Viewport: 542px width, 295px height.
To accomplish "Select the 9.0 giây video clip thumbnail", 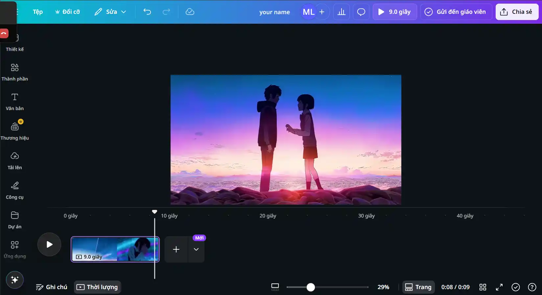I will coord(115,249).
